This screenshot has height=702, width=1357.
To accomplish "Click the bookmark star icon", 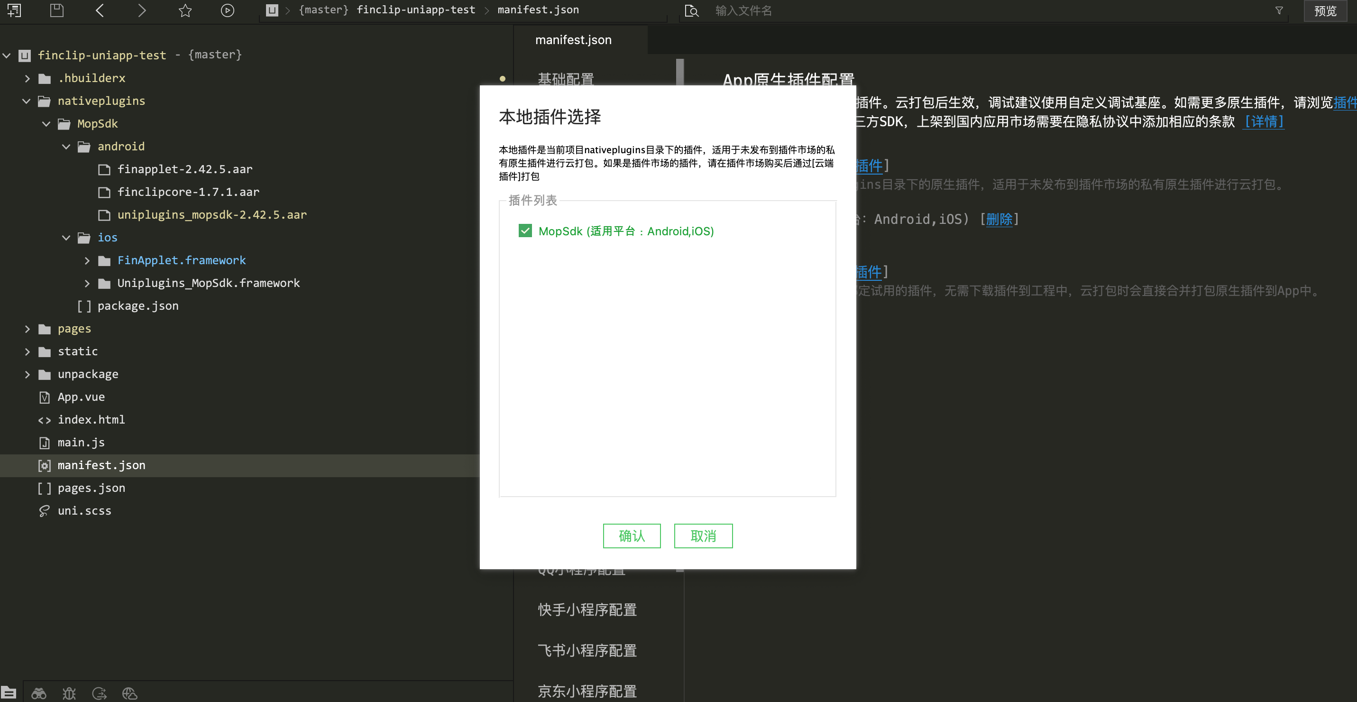I will 185,10.
